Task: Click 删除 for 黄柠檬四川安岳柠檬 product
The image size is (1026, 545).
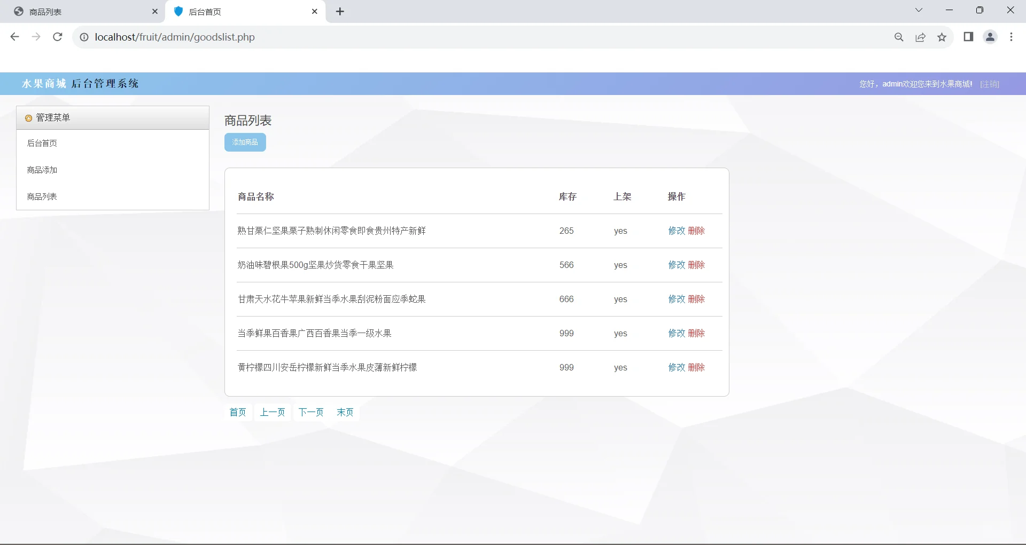Action: point(696,367)
